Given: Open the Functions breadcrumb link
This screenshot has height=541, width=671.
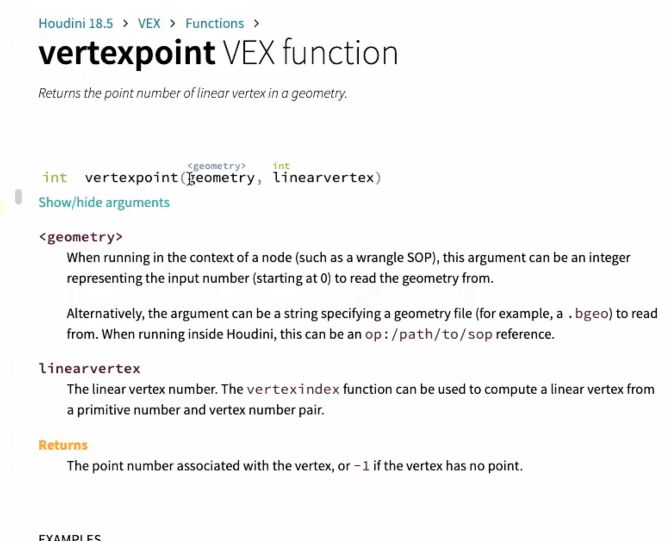Looking at the screenshot, I should tap(214, 23).
